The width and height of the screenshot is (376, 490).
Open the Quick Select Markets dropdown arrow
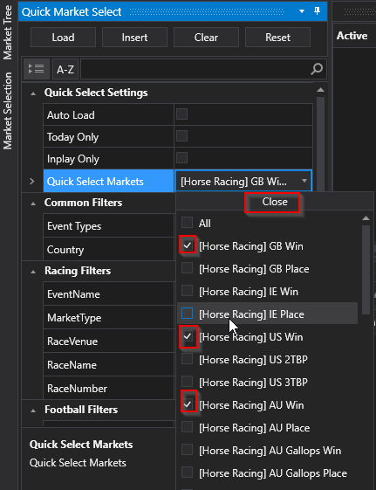(x=304, y=181)
